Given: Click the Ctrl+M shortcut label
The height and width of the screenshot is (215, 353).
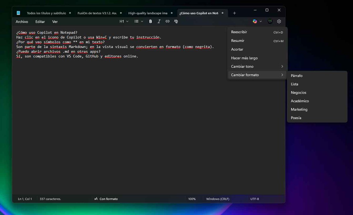Looking at the screenshot, I should pyautogui.click(x=278, y=41).
